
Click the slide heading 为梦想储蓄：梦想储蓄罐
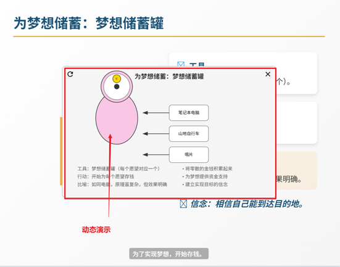[89, 23]
